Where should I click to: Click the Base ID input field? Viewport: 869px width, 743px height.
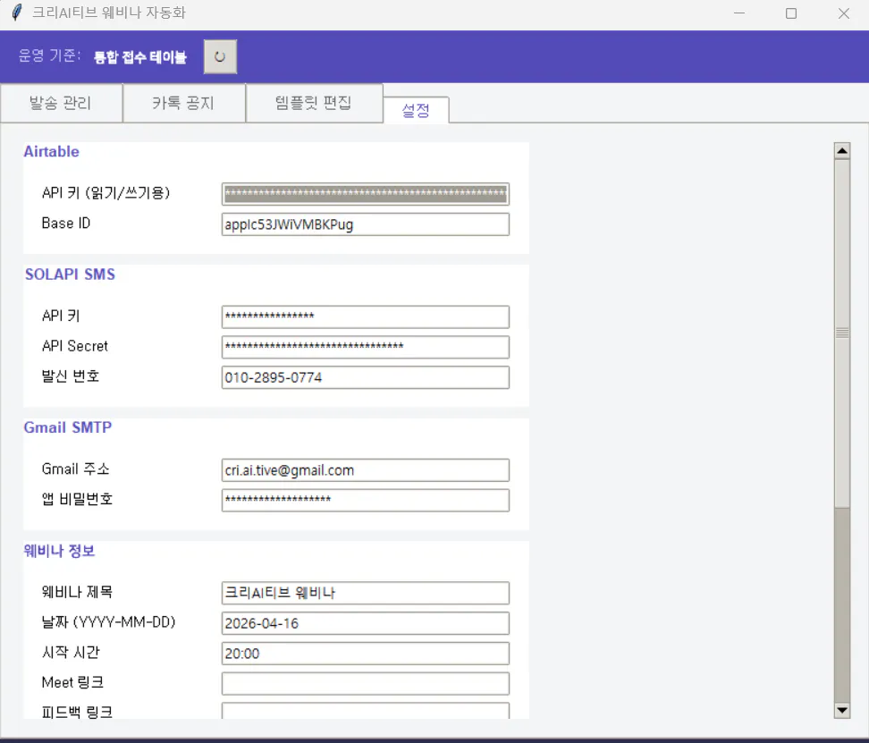pos(366,224)
